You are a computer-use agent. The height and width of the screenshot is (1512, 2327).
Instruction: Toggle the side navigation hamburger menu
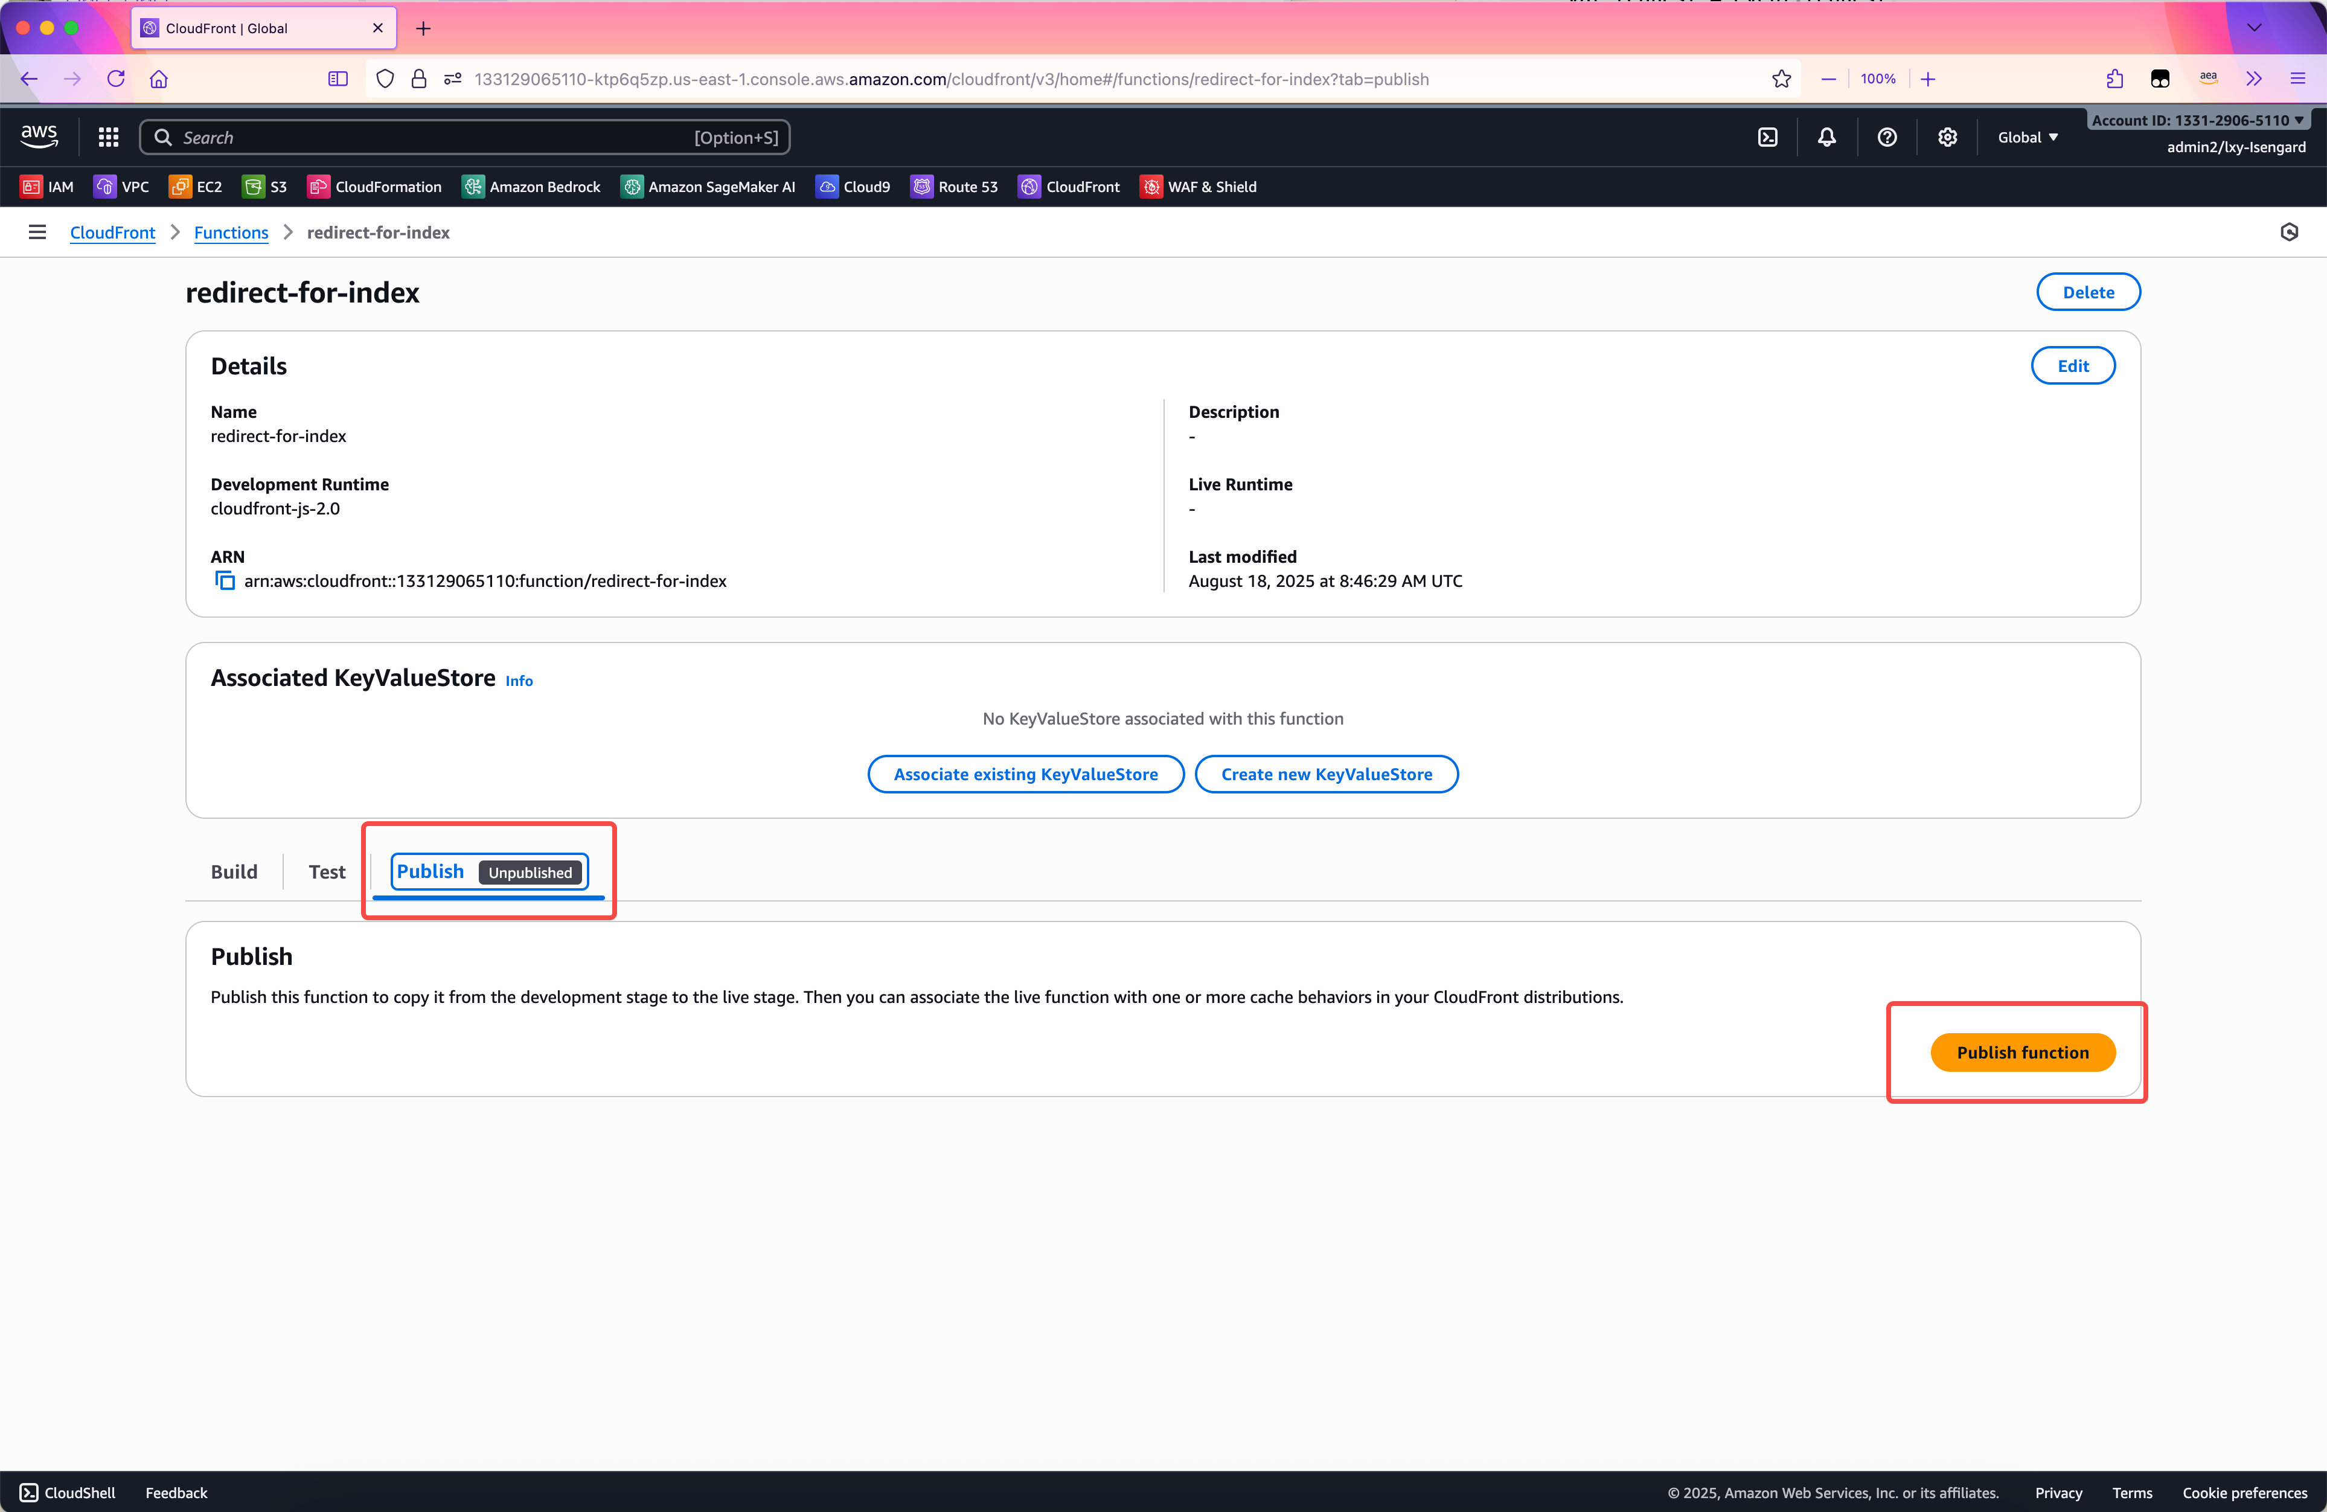coord(37,232)
